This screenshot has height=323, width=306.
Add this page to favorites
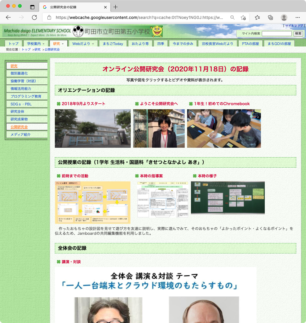point(243,17)
